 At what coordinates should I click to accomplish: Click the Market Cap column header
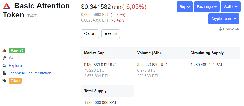(94, 53)
